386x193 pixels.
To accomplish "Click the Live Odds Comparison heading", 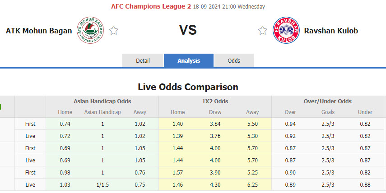I will 188,87.
